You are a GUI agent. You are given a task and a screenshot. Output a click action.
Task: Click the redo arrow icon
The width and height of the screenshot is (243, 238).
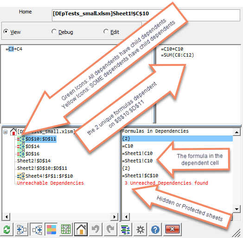110,229
